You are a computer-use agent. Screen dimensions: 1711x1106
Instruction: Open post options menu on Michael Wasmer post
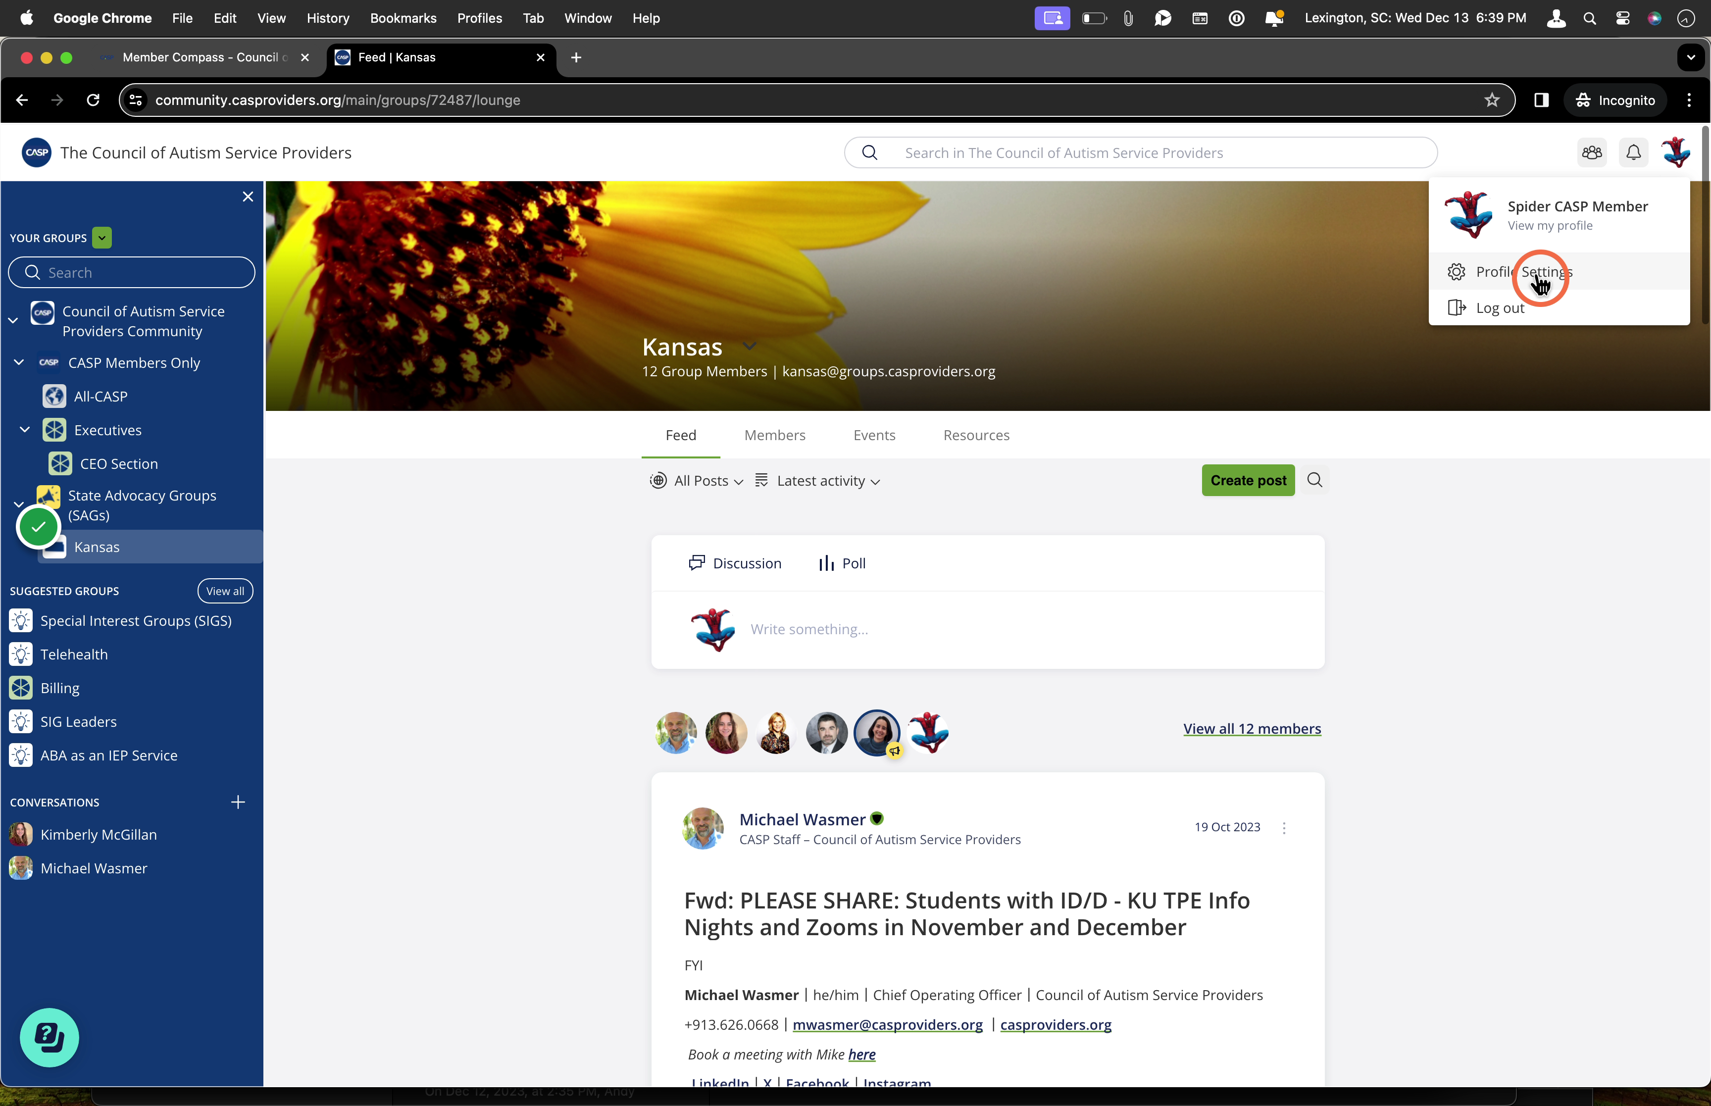click(x=1284, y=827)
